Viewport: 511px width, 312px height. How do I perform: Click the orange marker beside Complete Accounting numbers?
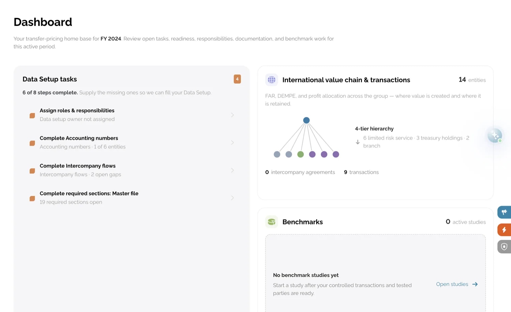[32, 143]
